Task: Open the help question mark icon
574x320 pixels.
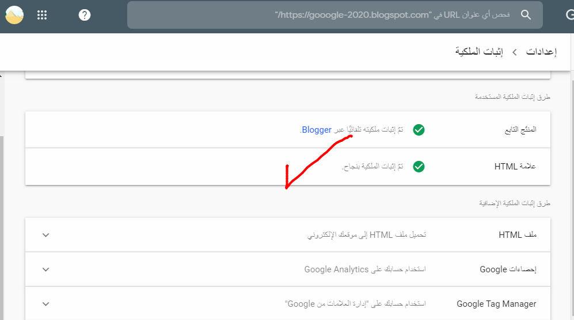Action: coord(85,15)
